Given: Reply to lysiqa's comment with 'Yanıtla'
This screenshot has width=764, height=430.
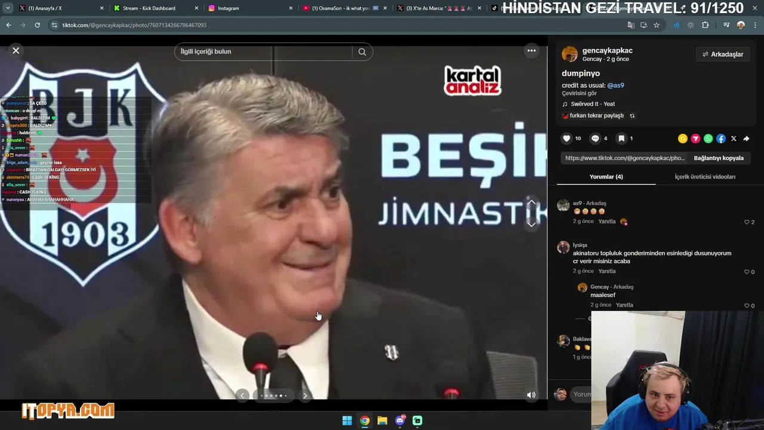Looking at the screenshot, I should (607, 271).
